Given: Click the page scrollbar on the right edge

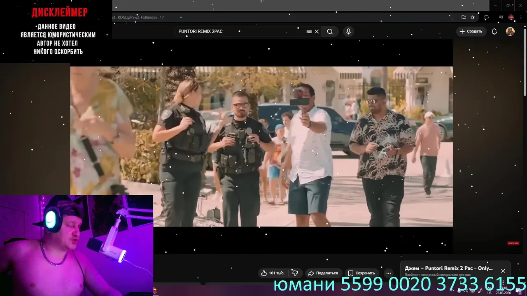Looking at the screenshot, I should [x=525, y=62].
